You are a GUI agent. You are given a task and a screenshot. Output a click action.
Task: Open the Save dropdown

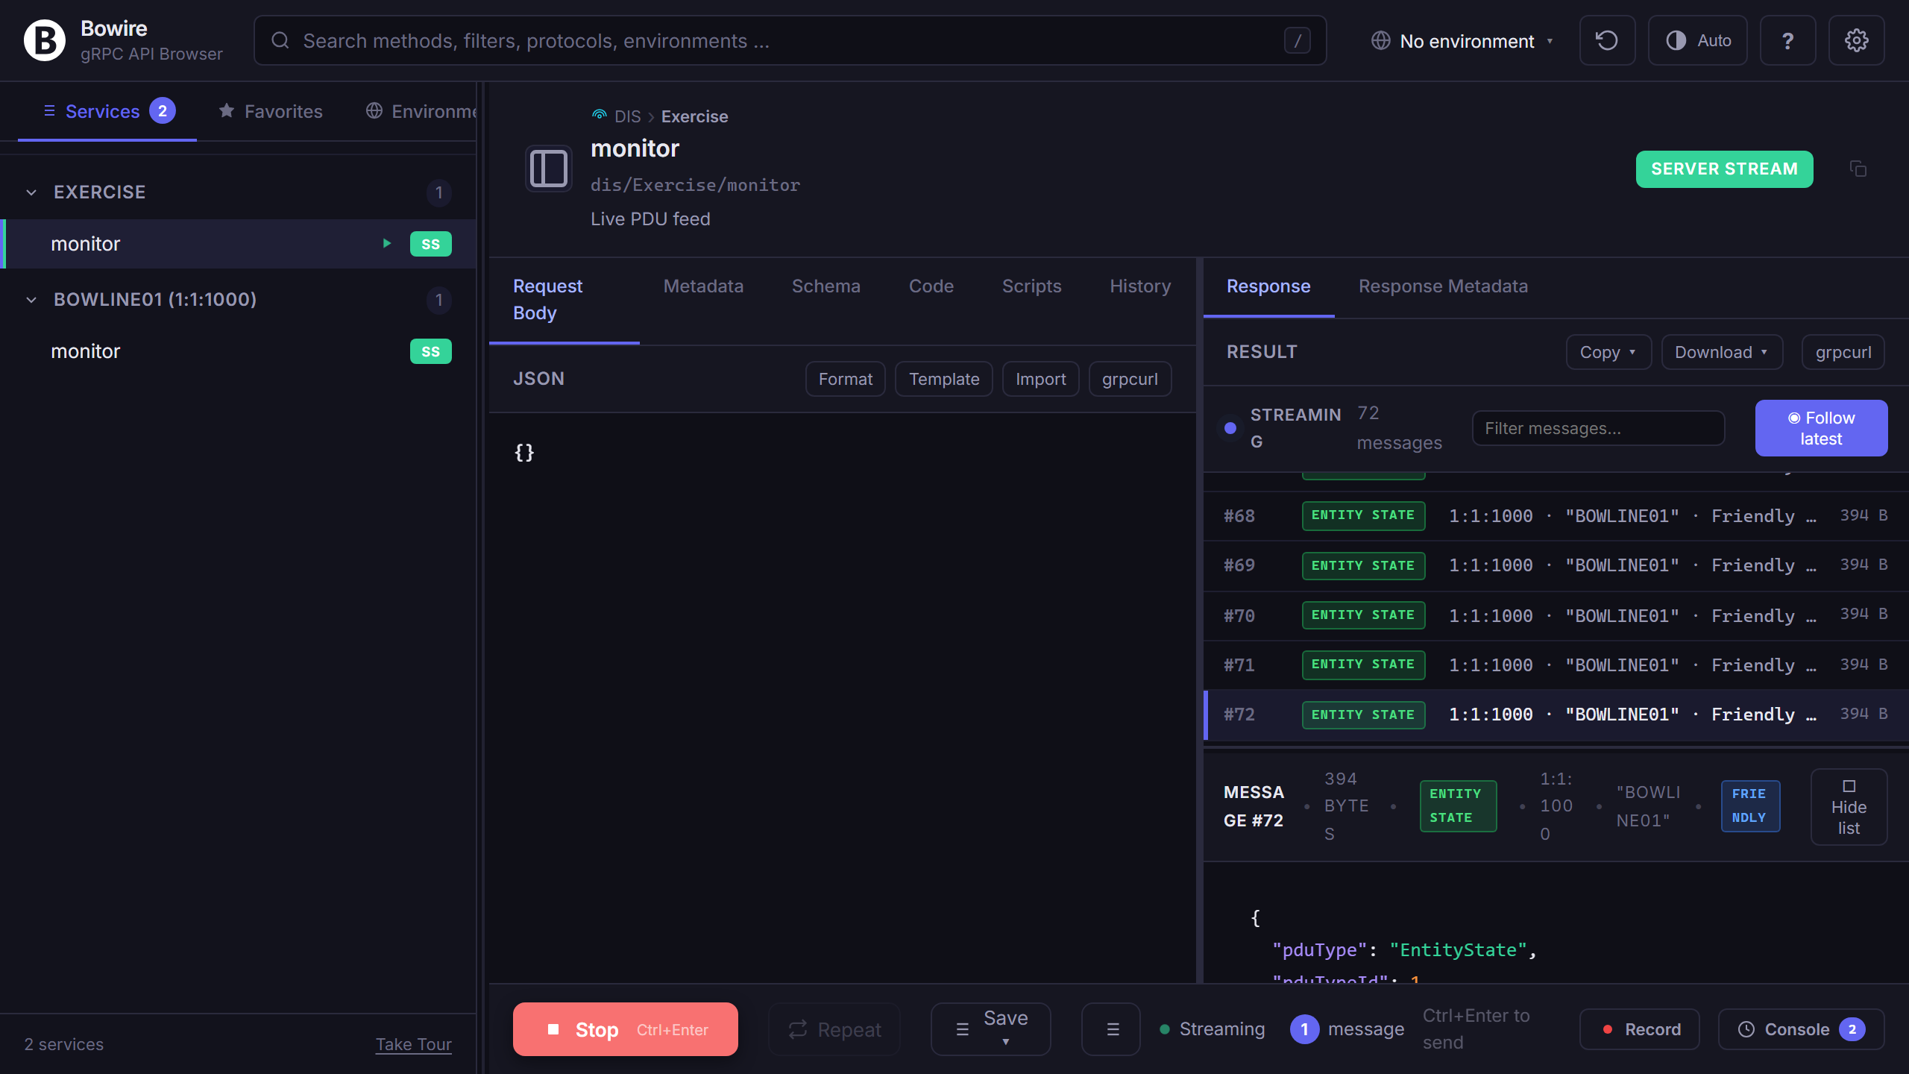coord(990,1029)
